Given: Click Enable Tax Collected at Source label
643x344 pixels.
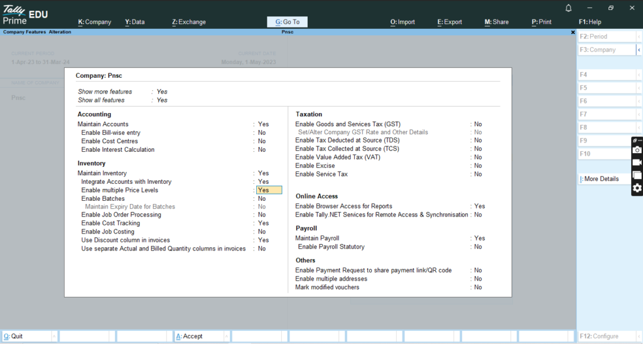Looking at the screenshot, I should 347,149.
